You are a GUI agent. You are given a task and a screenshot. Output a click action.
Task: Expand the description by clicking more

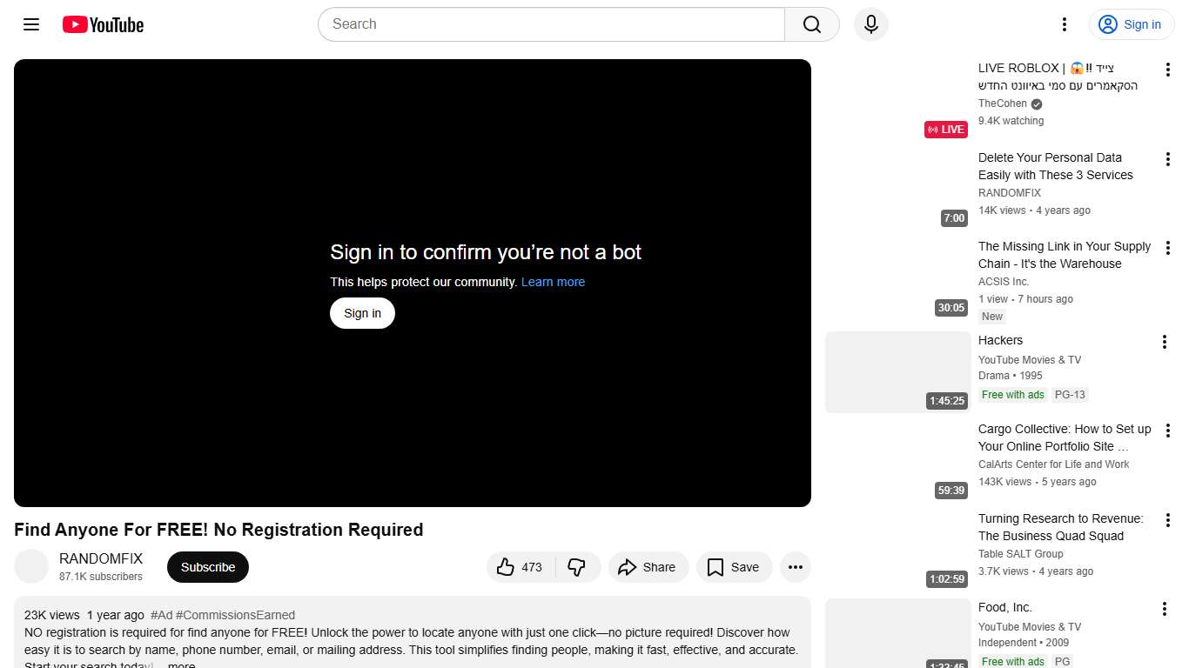(180, 664)
